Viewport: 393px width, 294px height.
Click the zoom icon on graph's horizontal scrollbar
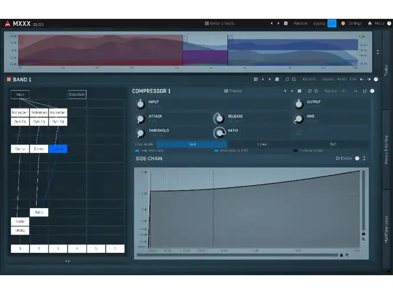click(347, 255)
